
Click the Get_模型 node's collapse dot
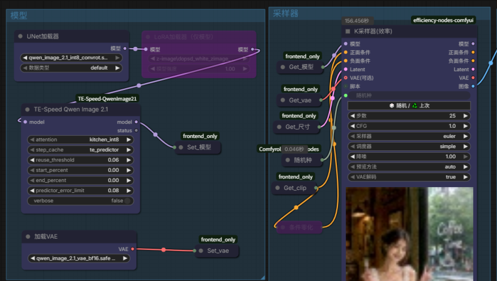pos(283,67)
